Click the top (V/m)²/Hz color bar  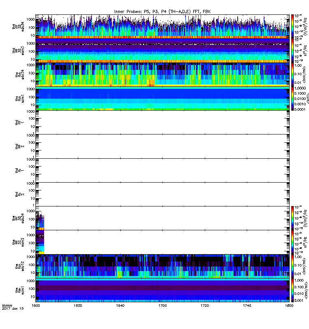tap(292, 26)
